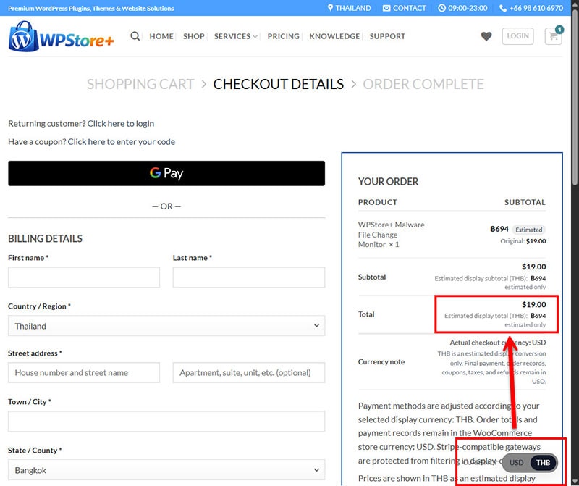Focus the Last name field

click(x=249, y=277)
